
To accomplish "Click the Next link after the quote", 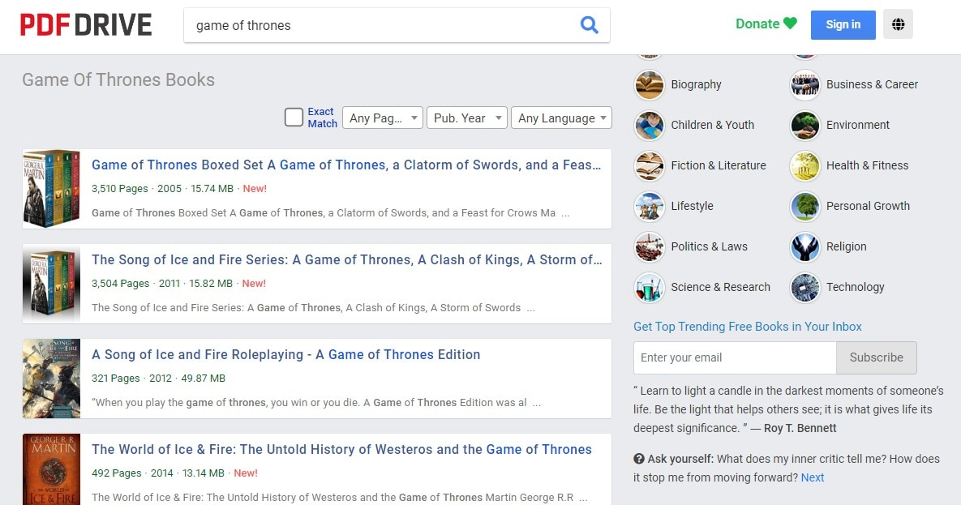I will click(x=813, y=477).
